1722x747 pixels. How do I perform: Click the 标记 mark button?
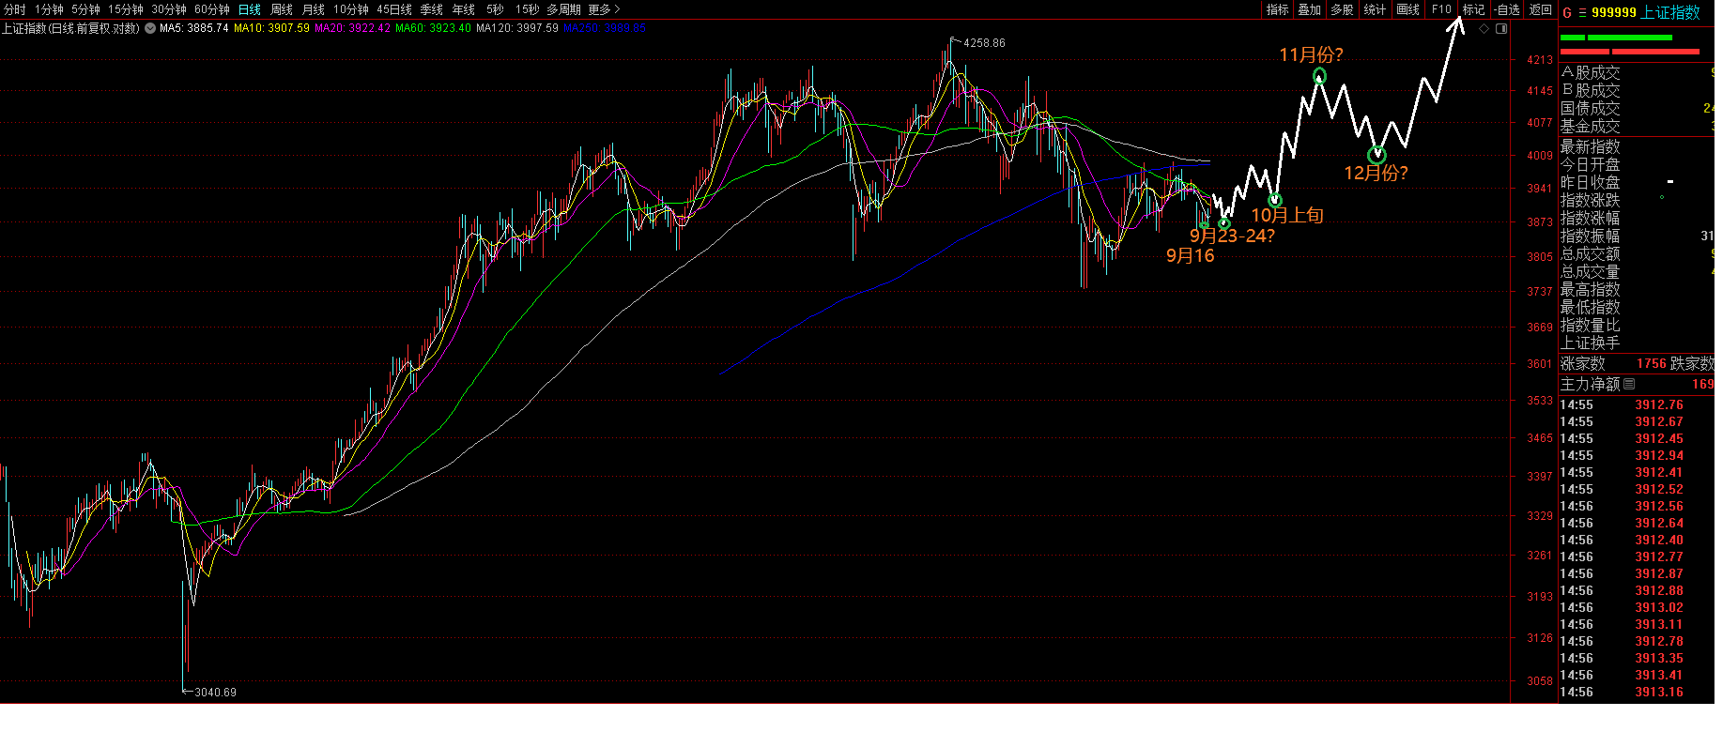(1474, 9)
